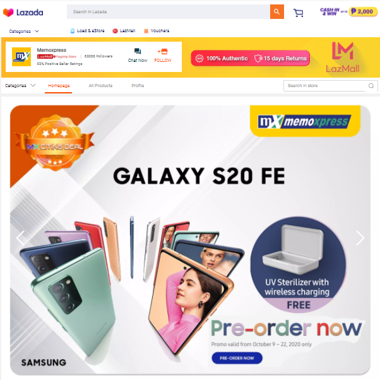Click the Lazada heart logo
Image resolution: width=380 pixels, height=380 pixels.
tap(8, 13)
